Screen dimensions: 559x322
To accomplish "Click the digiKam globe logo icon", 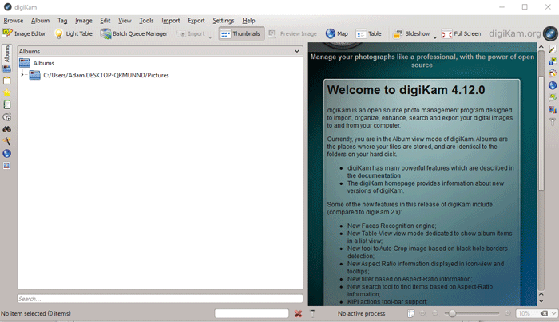I will [550, 33].
